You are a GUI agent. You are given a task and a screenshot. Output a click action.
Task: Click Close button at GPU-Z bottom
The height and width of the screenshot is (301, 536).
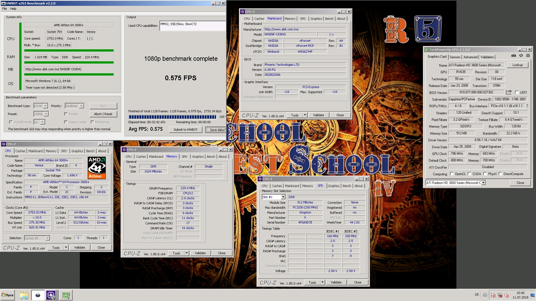(520, 183)
